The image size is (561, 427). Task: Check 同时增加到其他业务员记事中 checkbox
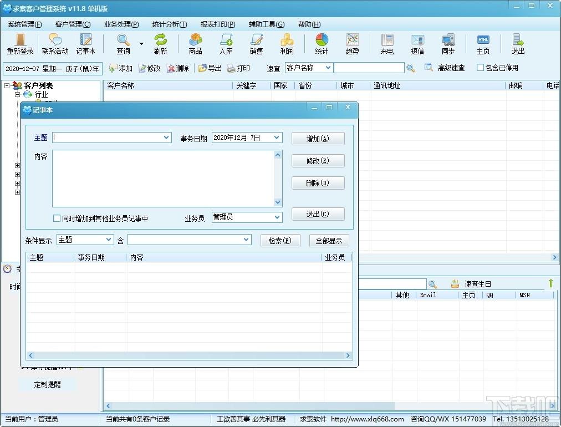coord(57,218)
